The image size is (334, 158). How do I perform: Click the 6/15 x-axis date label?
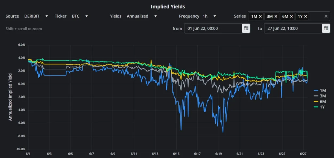(176, 154)
